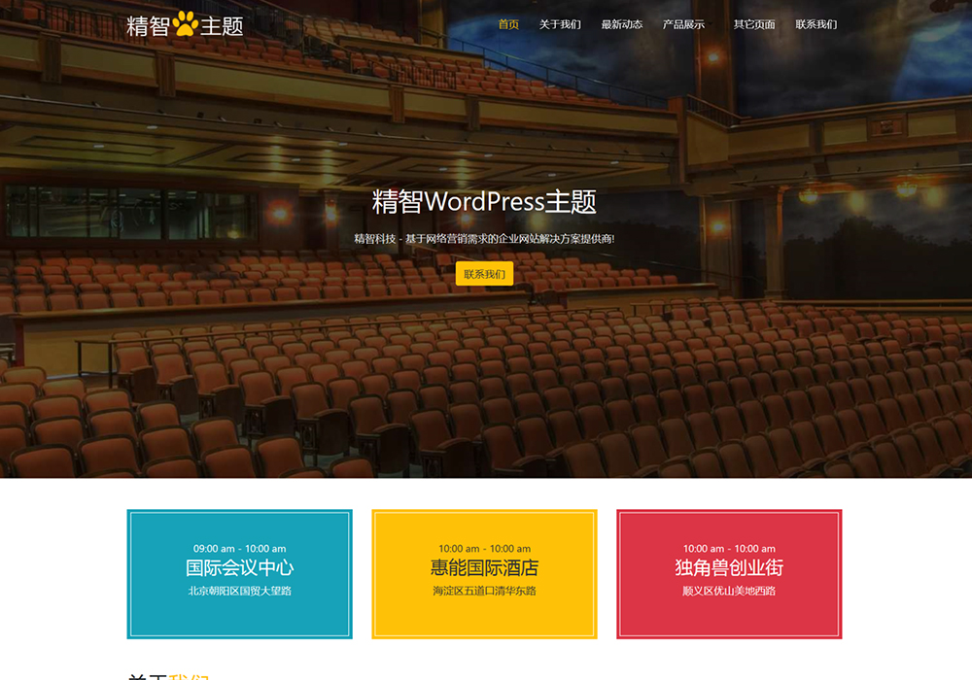Click the '主题' text in the site logo
The image size is (972, 680).
click(x=222, y=25)
